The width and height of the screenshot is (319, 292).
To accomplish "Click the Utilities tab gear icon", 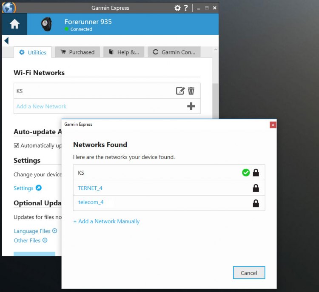I will (22, 52).
